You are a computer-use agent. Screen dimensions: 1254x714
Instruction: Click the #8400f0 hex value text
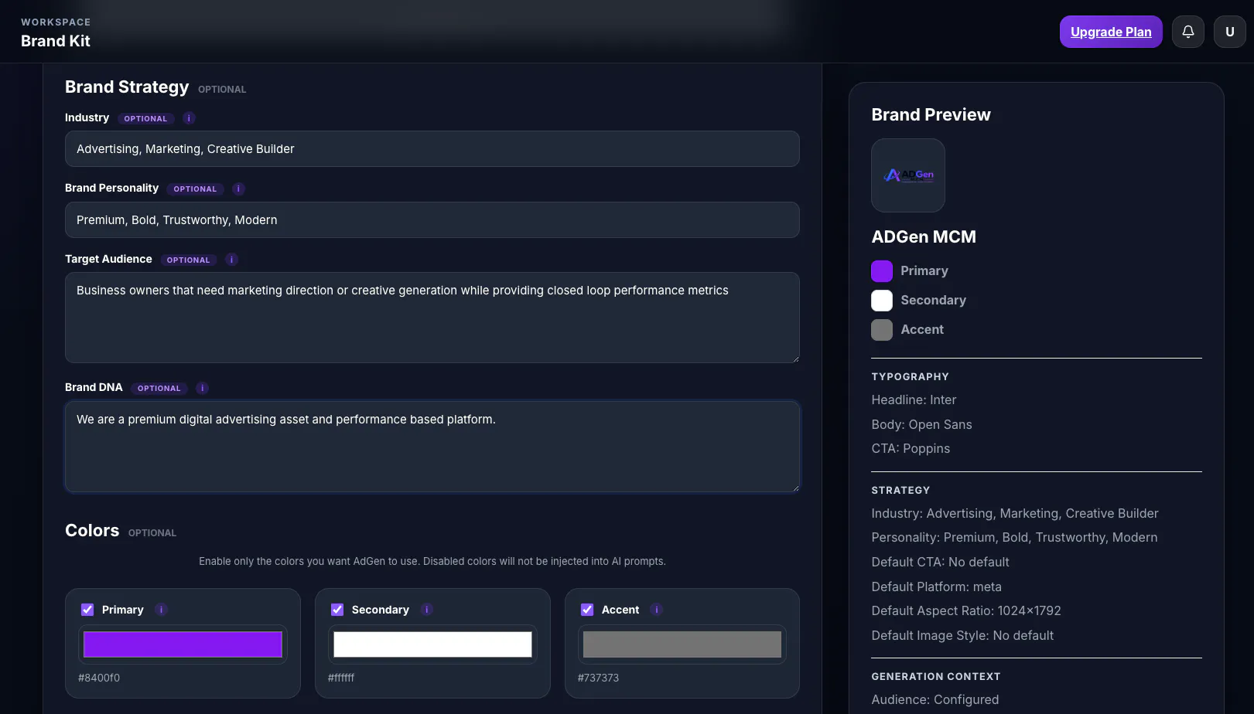coord(99,678)
